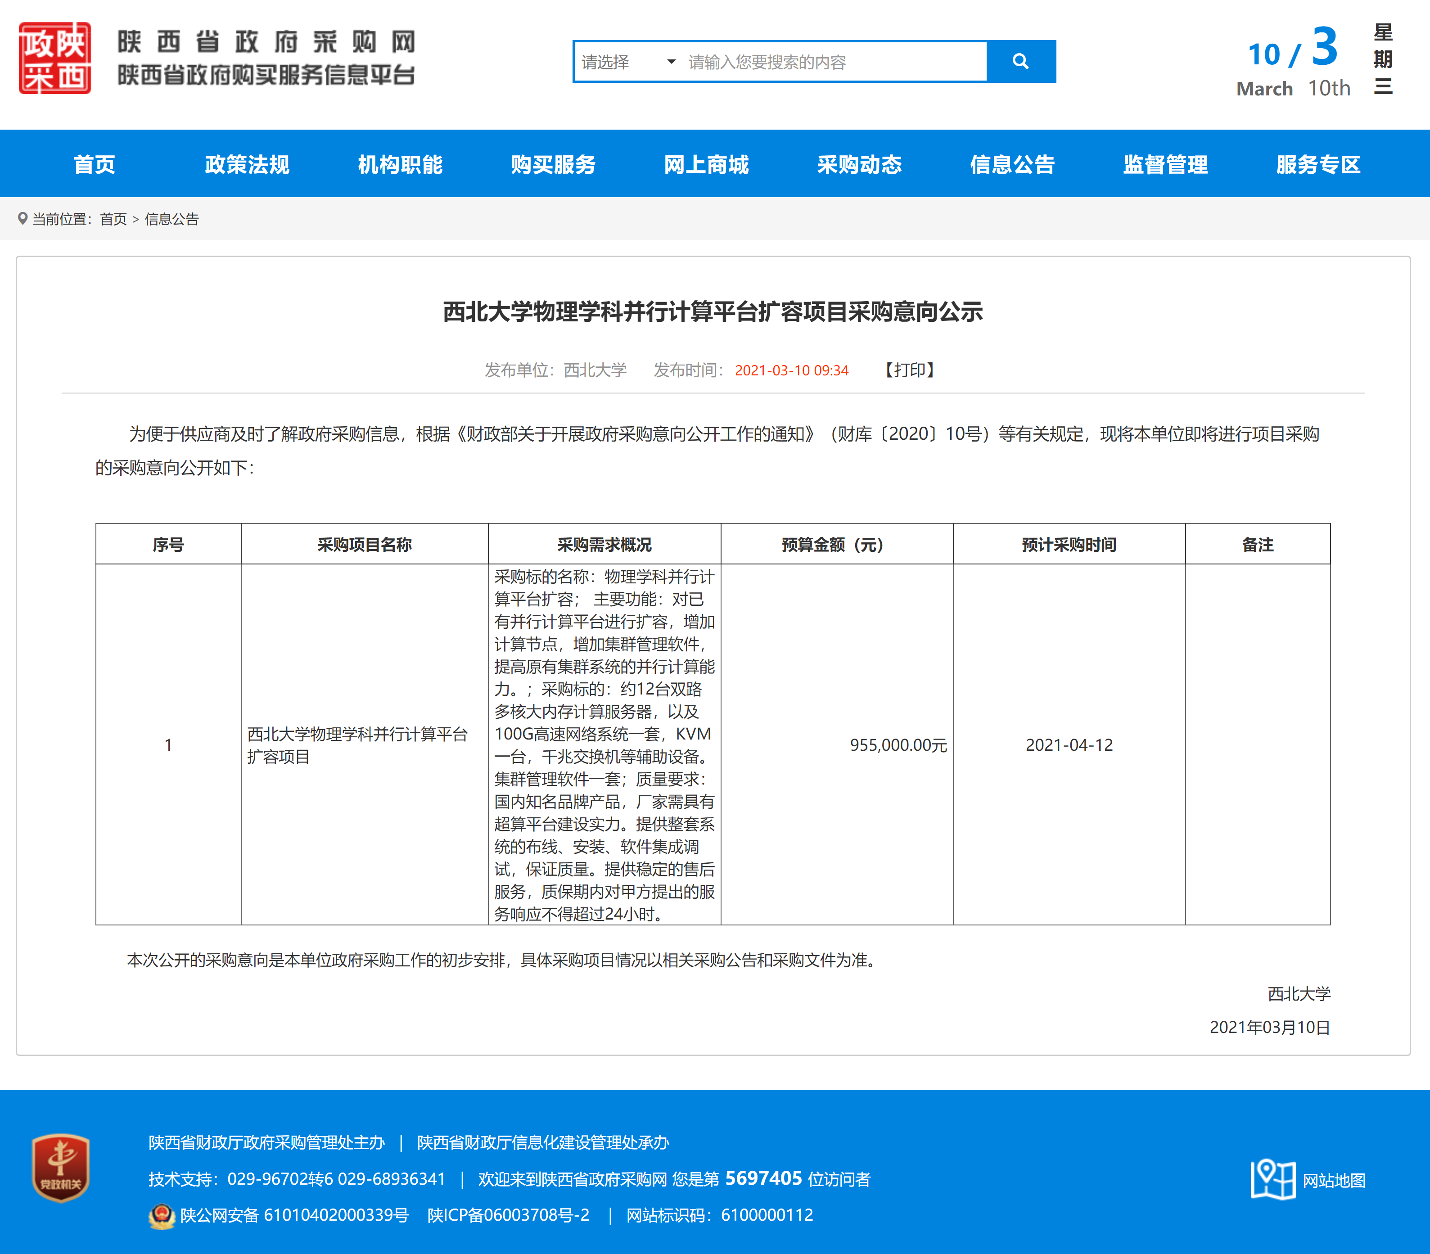1430x1254 pixels.
Task: Select 信息公告 in navigation bar
Action: pyautogui.click(x=1012, y=164)
